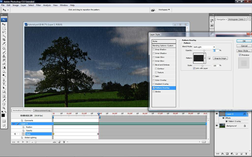This screenshot has width=252, height=157.
Task: Select the Horizontal Type tool
Action: (4, 84)
